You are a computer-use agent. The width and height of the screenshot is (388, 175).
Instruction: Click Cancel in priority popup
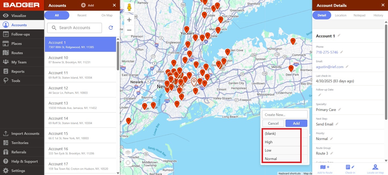(x=273, y=123)
